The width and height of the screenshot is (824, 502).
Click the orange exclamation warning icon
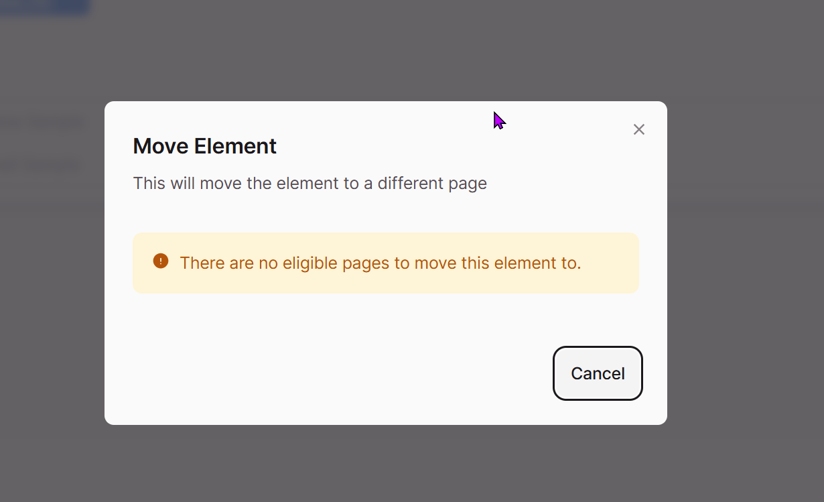point(161,261)
